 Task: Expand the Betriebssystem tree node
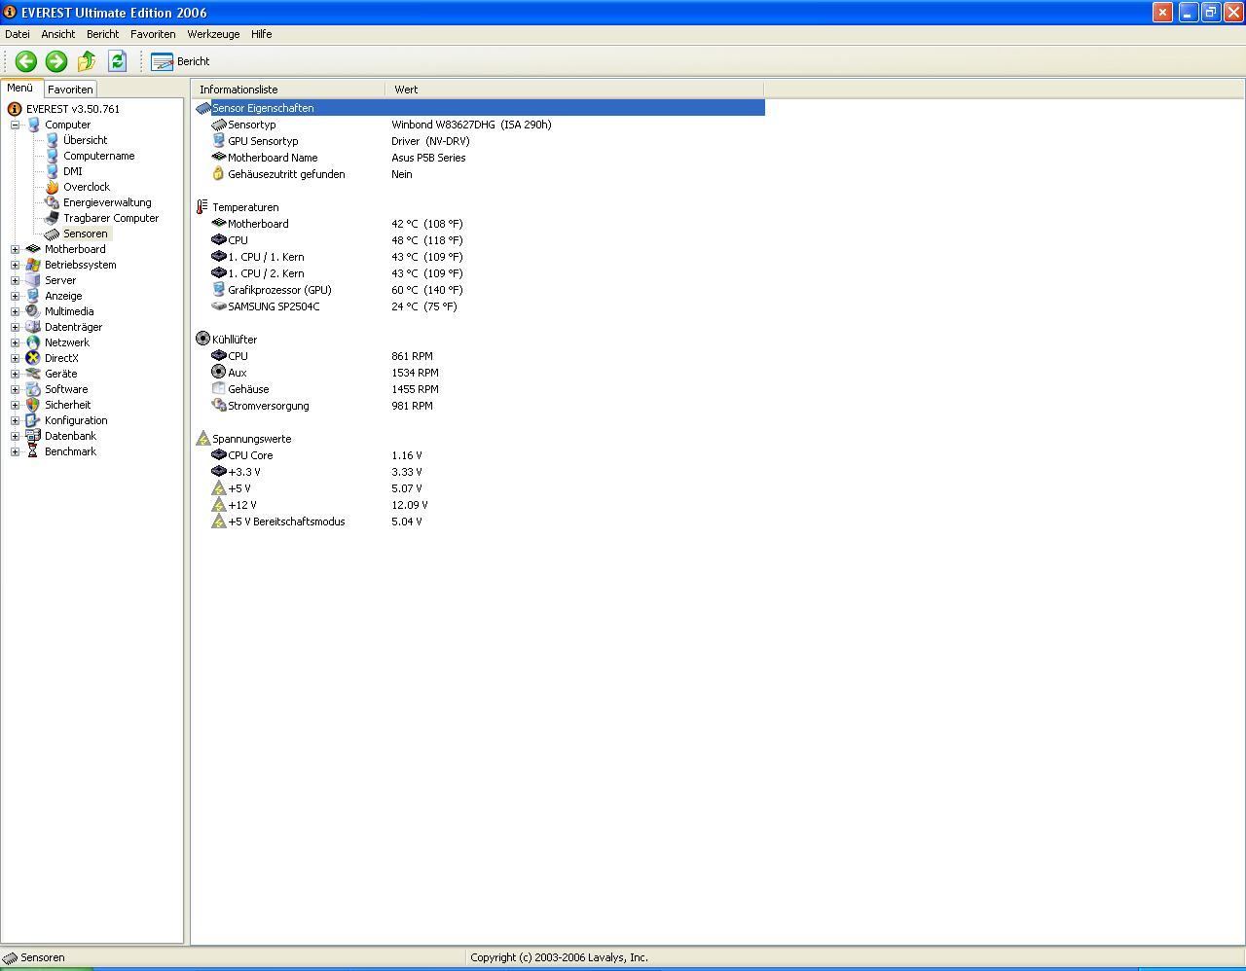click(15, 265)
